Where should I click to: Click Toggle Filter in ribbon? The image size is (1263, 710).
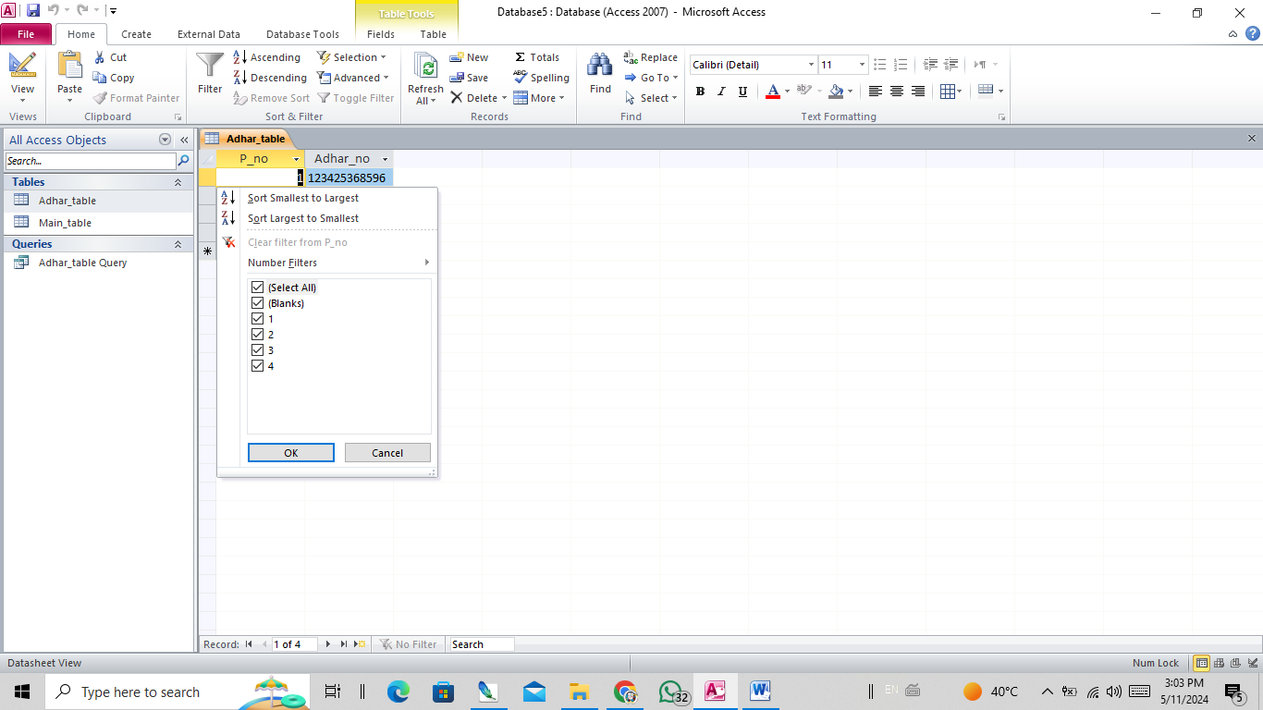click(x=356, y=98)
